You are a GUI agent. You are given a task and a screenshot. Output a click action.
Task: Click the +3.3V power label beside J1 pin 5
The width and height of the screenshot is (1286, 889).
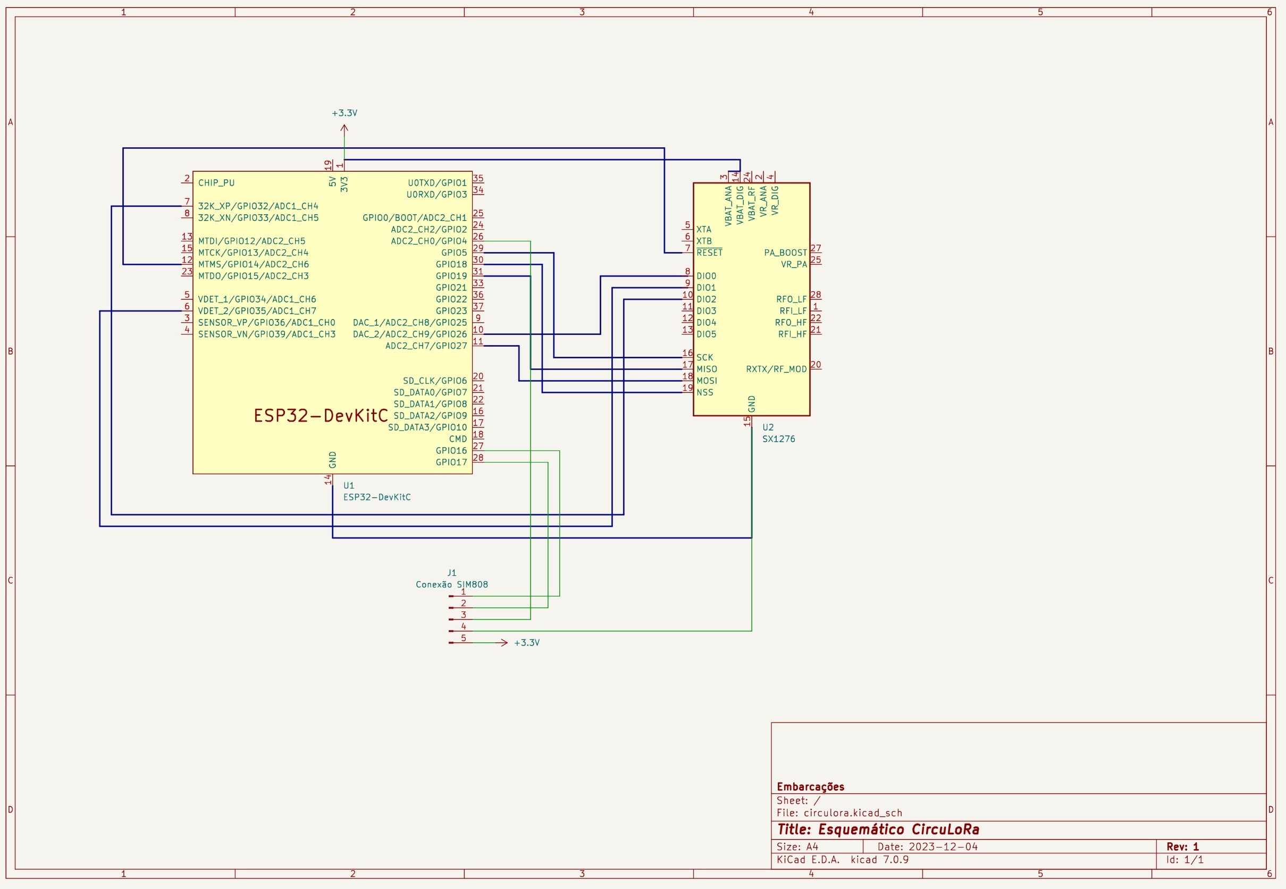click(526, 643)
